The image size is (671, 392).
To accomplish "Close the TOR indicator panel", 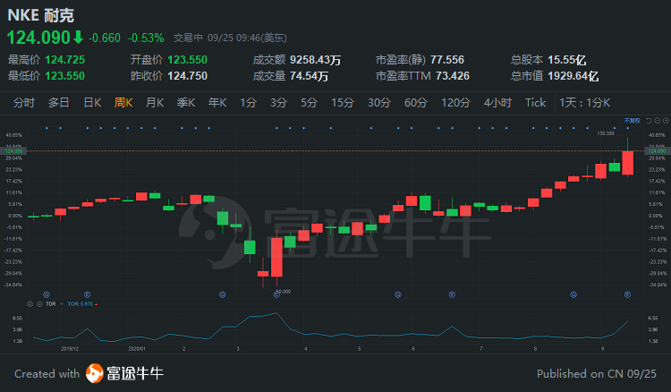I will click(39, 303).
